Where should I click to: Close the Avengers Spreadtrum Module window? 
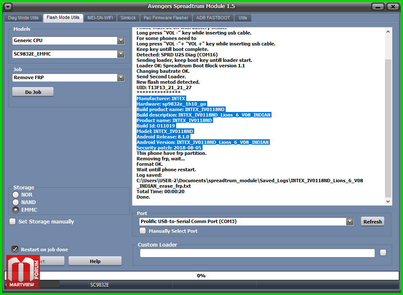(x=393, y=7)
